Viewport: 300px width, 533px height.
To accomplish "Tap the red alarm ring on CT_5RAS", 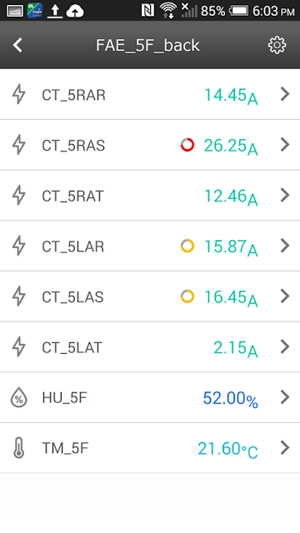I will 187,145.
